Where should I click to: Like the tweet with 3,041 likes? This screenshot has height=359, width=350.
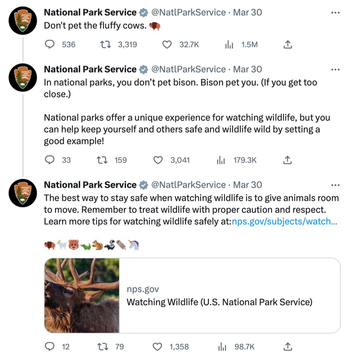coord(159,160)
